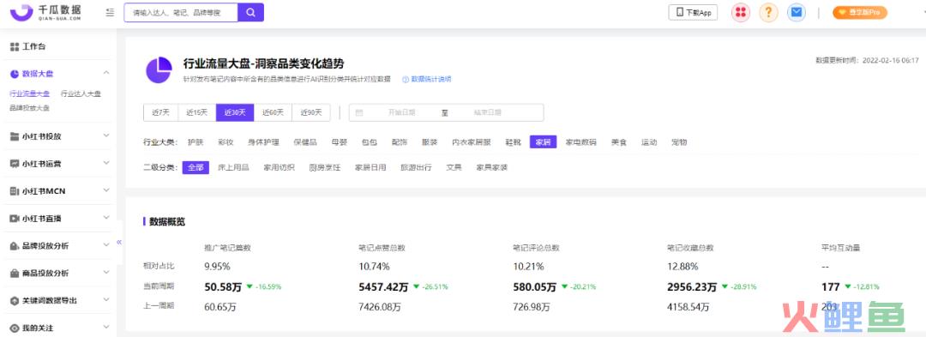Open the blue mail messages icon
The height and width of the screenshot is (337, 926).
pyautogui.click(x=797, y=12)
